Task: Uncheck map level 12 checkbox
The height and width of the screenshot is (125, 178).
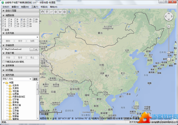Action: coord(22,20)
